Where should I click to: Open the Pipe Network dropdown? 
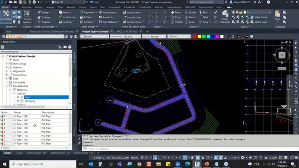point(109,22)
